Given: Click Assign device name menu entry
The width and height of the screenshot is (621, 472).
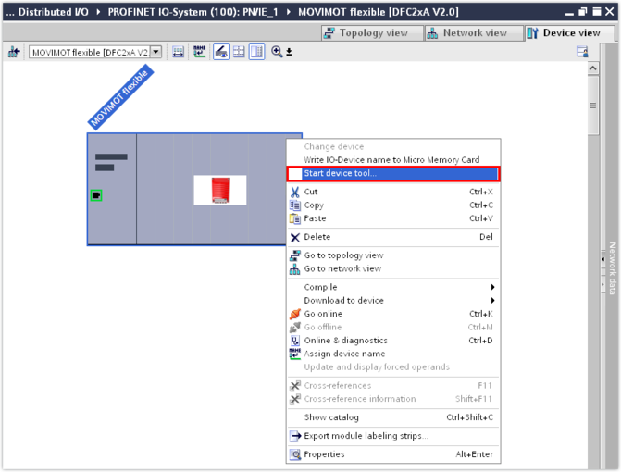Looking at the screenshot, I should coord(344,354).
